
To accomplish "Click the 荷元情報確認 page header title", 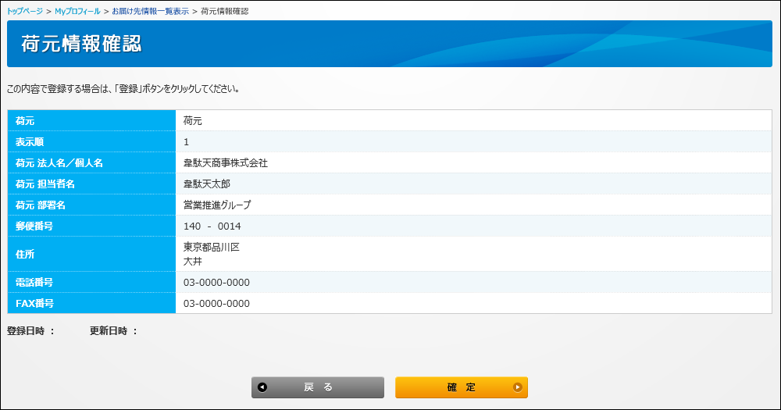I will (81, 44).
